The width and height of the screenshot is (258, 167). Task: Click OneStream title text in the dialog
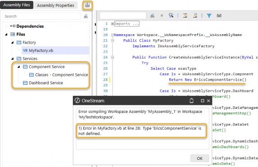point(93,101)
